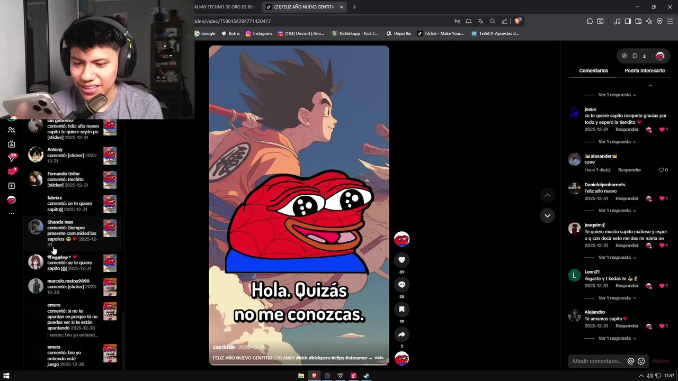
Task: Open a new browser tab with plus
Action: pos(354,7)
